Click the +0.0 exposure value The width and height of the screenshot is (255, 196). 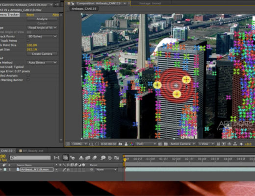point(248,144)
